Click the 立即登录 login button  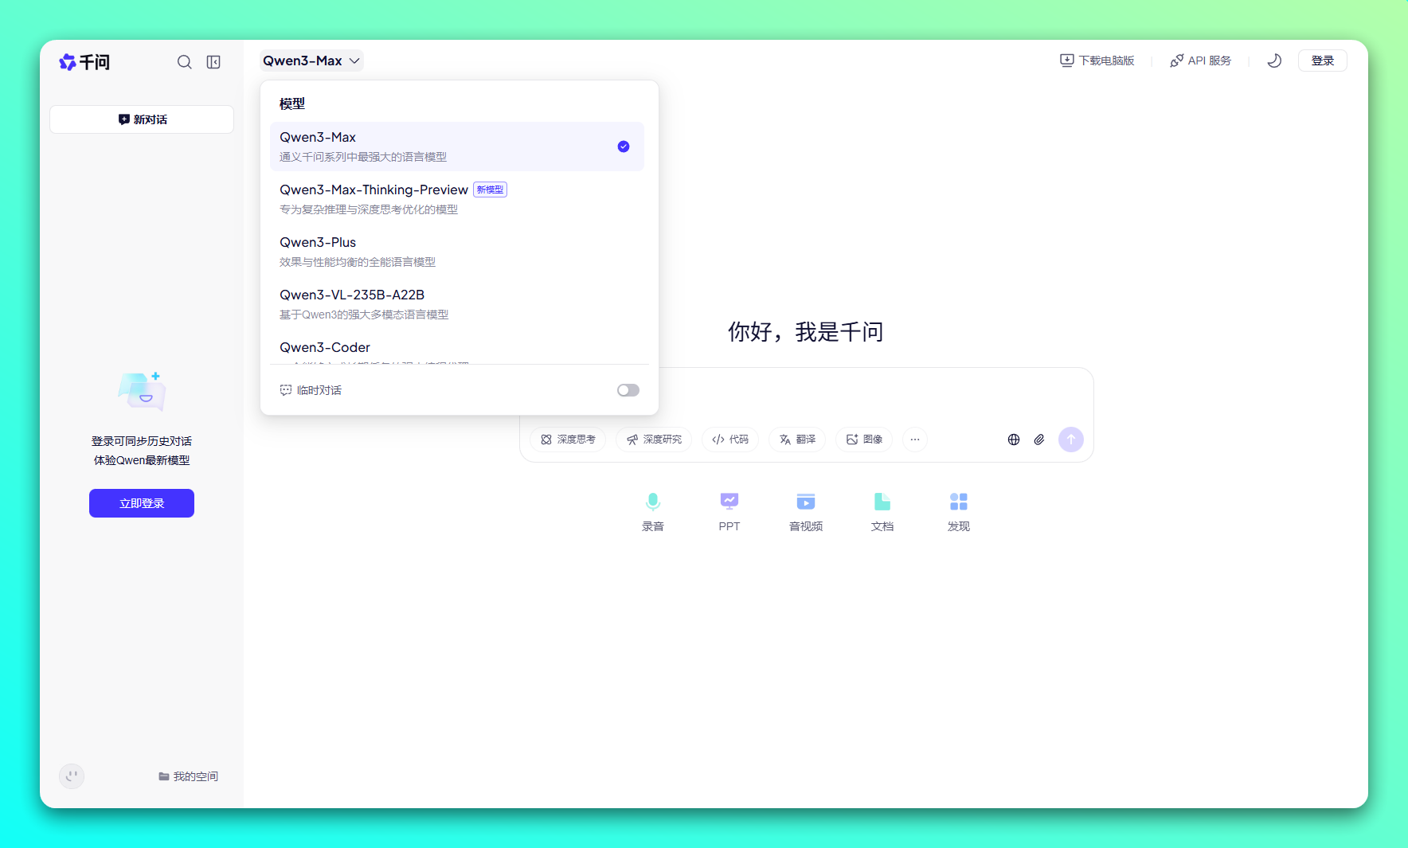click(x=142, y=503)
